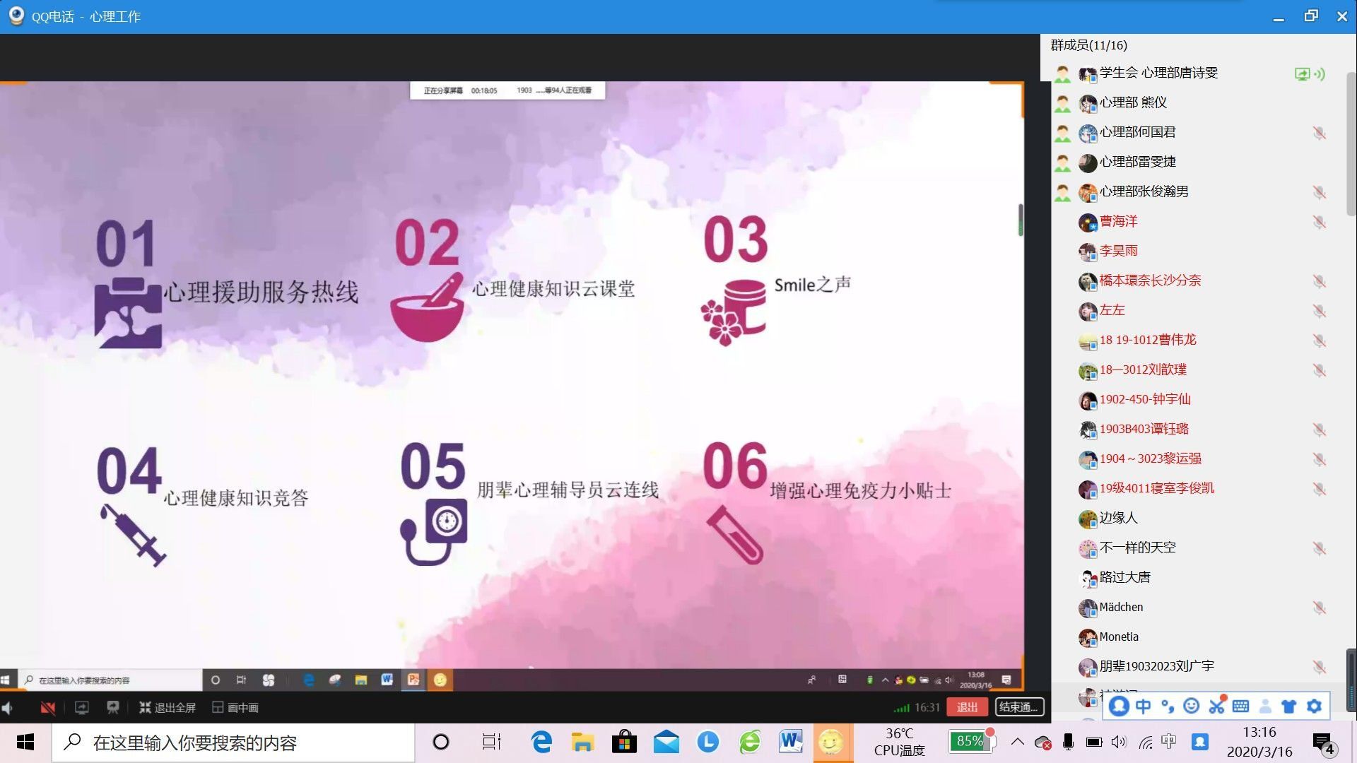The height and width of the screenshot is (763, 1357).
Task: Unmute member 曹海洋
Action: [1320, 222]
